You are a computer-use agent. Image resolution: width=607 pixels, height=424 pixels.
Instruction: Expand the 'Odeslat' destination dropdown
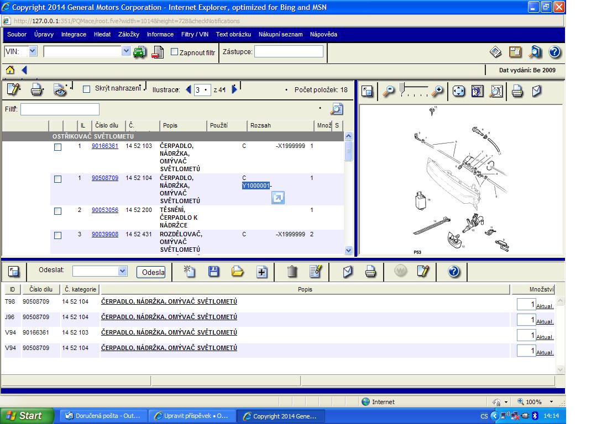tap(122, 271)
